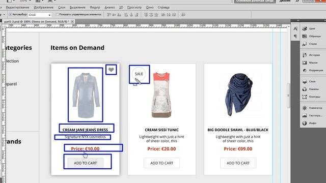Open the Слой auto-select dropdown
Viewport: 326px width, 183px height.
[x=40, y=15]
